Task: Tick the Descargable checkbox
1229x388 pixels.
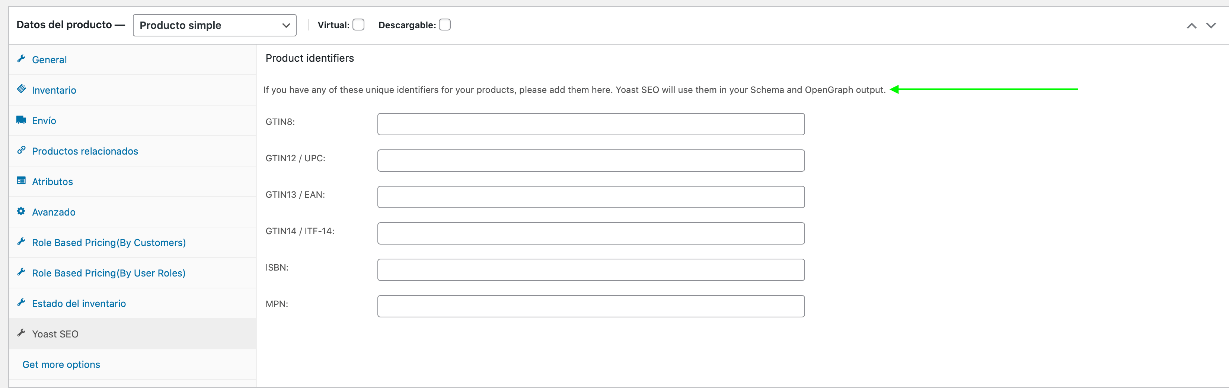Action: [445, 25]
